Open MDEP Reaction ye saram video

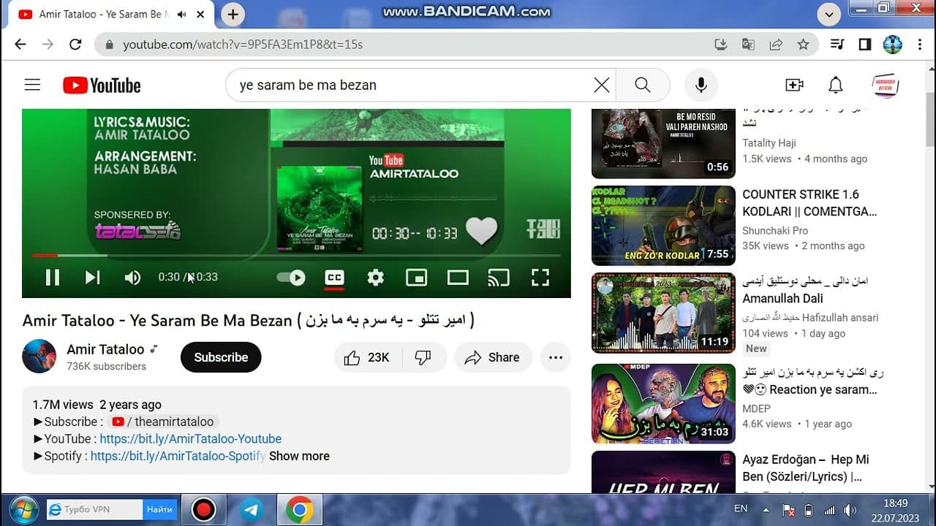point(663,404)
